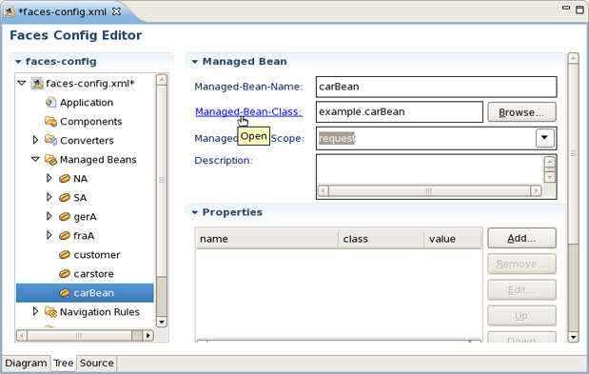Click the Components folder icon
The height and width of the screenshot is (374, 589).
pyautogui.click(x=50, y=121)
